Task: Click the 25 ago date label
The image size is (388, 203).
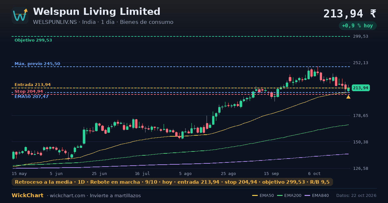Action: 228,173
